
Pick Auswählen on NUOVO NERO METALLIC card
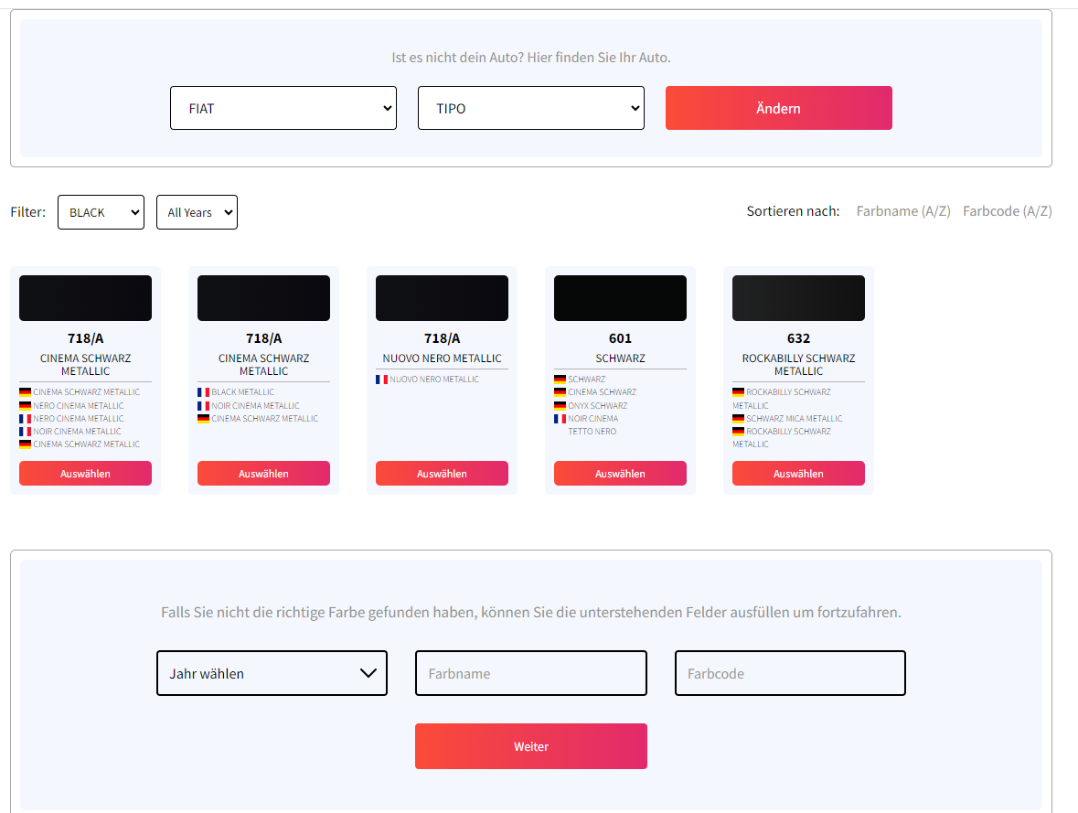(442, 474)
